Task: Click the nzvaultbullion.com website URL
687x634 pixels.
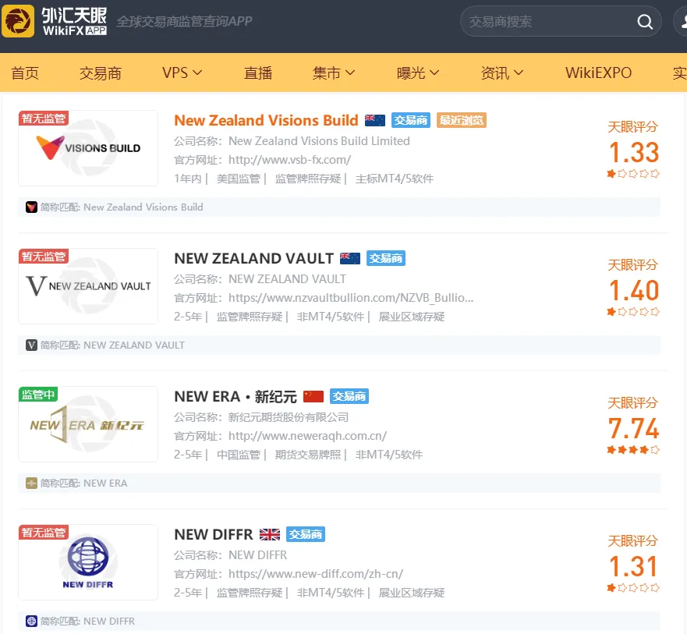Action: click(x=351, y=298)
